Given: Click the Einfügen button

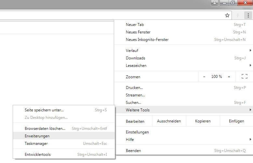Looking at the screenshot, I should click(236, 121).
